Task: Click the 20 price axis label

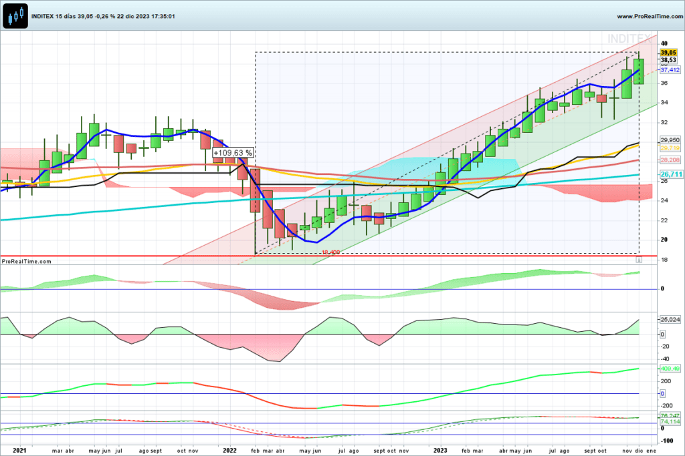Action: tap(664, 240)
